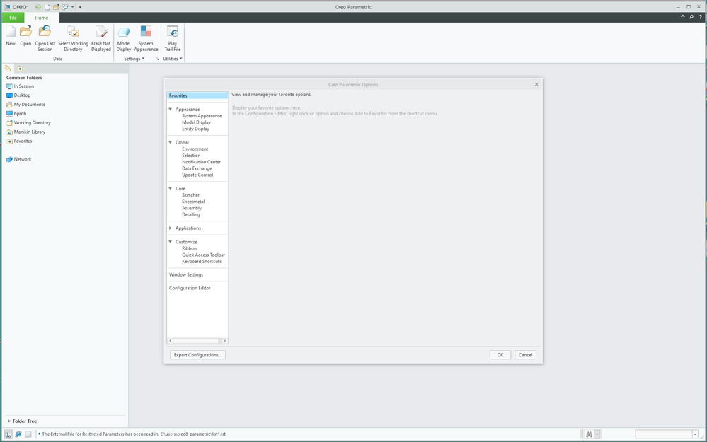Switch to the Favorites navigator tab icon
707x442 pixels.
(20, 69)
